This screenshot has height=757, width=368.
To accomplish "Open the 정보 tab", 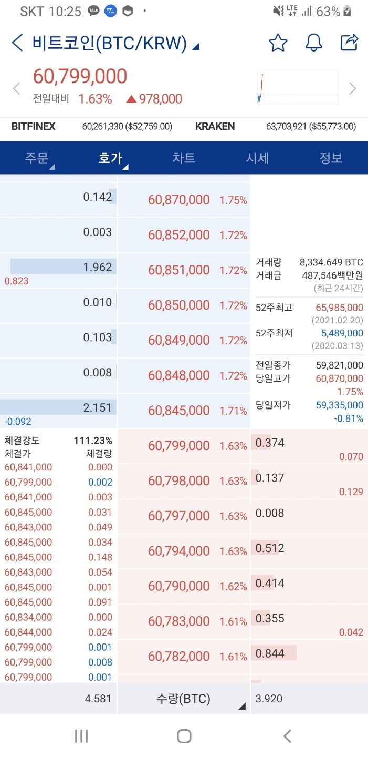I will [x=331, y=158].
